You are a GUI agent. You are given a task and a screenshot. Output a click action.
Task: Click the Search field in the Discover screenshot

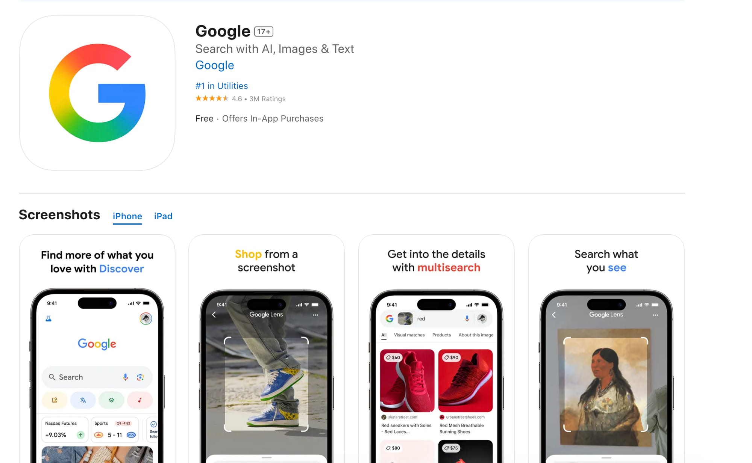(97, 377)
